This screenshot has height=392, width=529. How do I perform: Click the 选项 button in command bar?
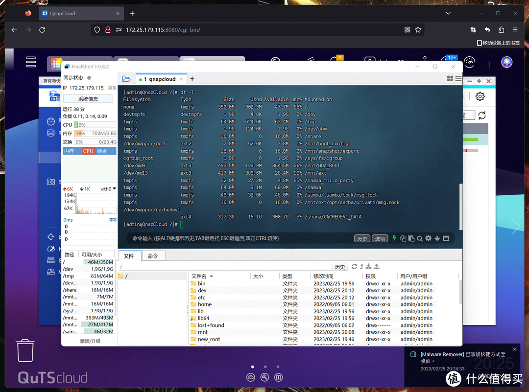click(x=380, y=239)
